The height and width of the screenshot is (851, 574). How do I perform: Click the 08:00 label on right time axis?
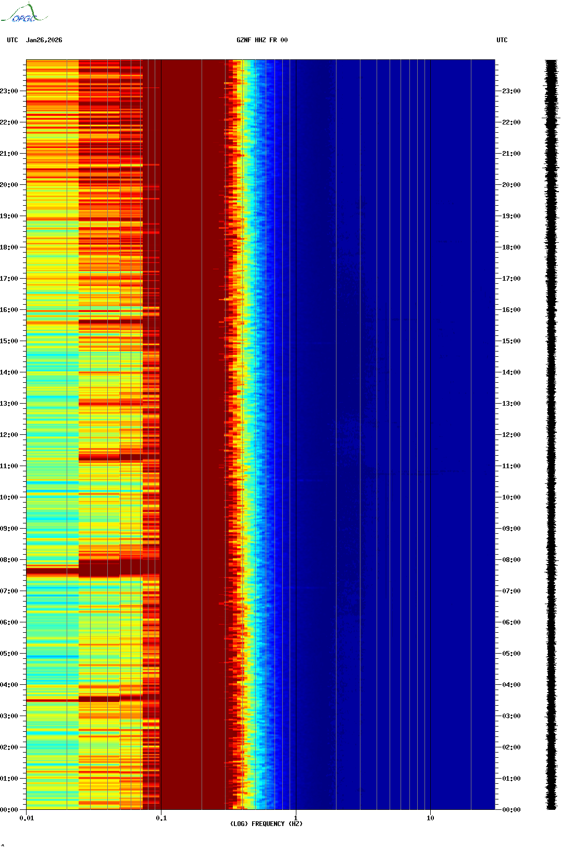(511, 560)
